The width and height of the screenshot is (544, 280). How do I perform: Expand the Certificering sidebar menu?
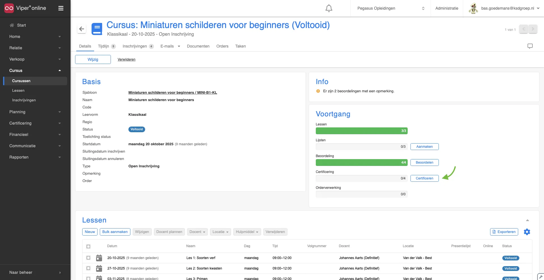point(35,123)
